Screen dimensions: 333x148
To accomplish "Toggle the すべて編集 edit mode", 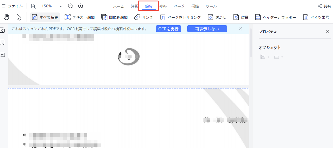I will pos(45,17).
